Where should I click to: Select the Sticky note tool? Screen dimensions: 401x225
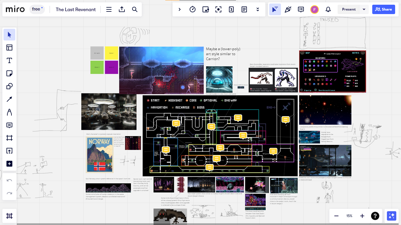point(9,73)
